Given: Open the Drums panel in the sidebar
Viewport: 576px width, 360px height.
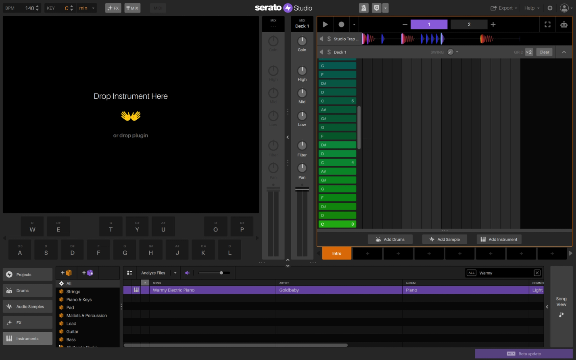Looking at the screenshot, I should point(27,290).
